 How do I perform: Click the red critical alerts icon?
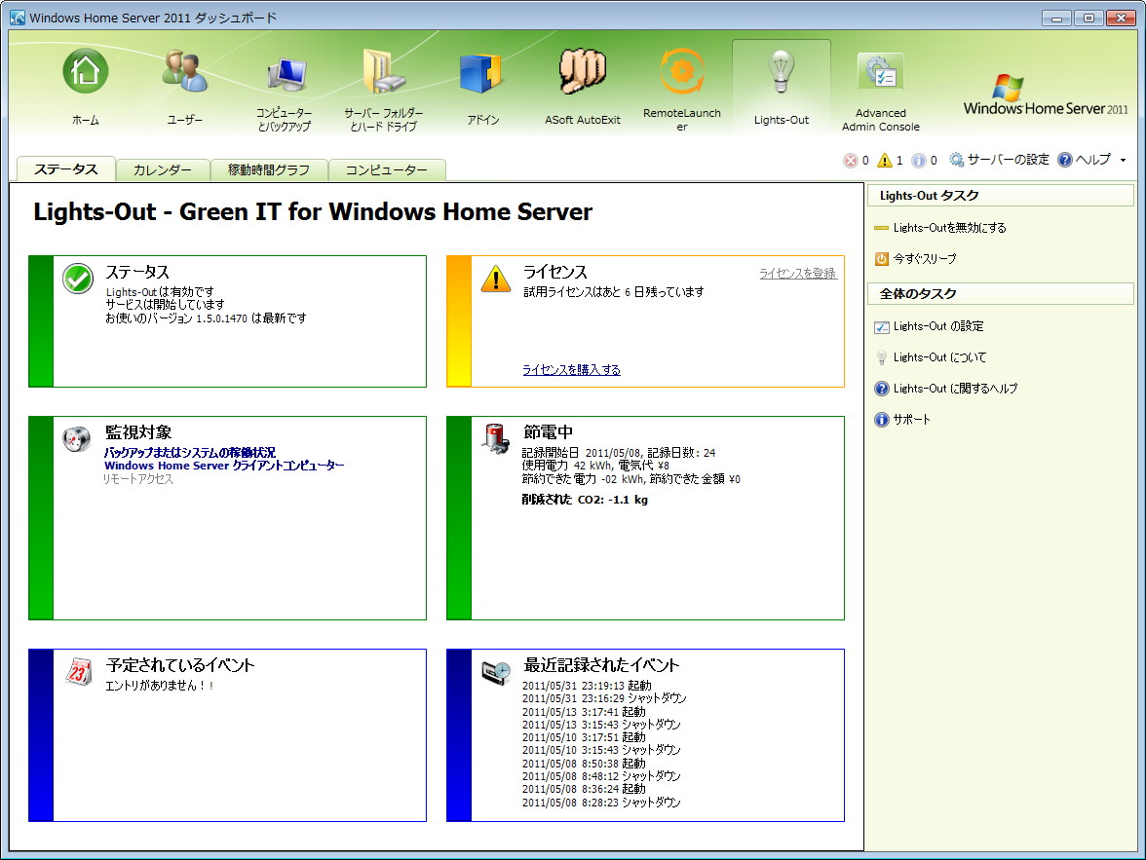coord(850,161)
